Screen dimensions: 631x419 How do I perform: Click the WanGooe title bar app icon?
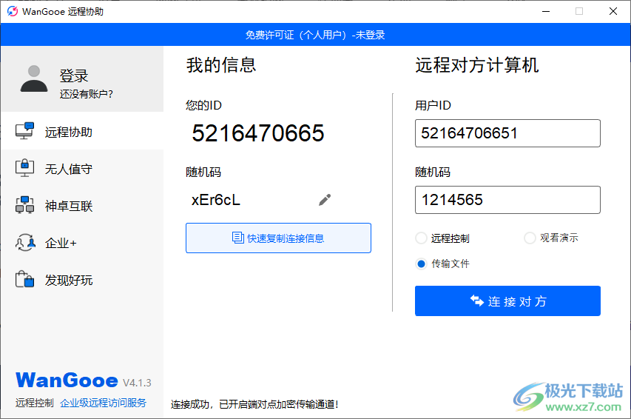pyautogui.click(x=13, y=11)
